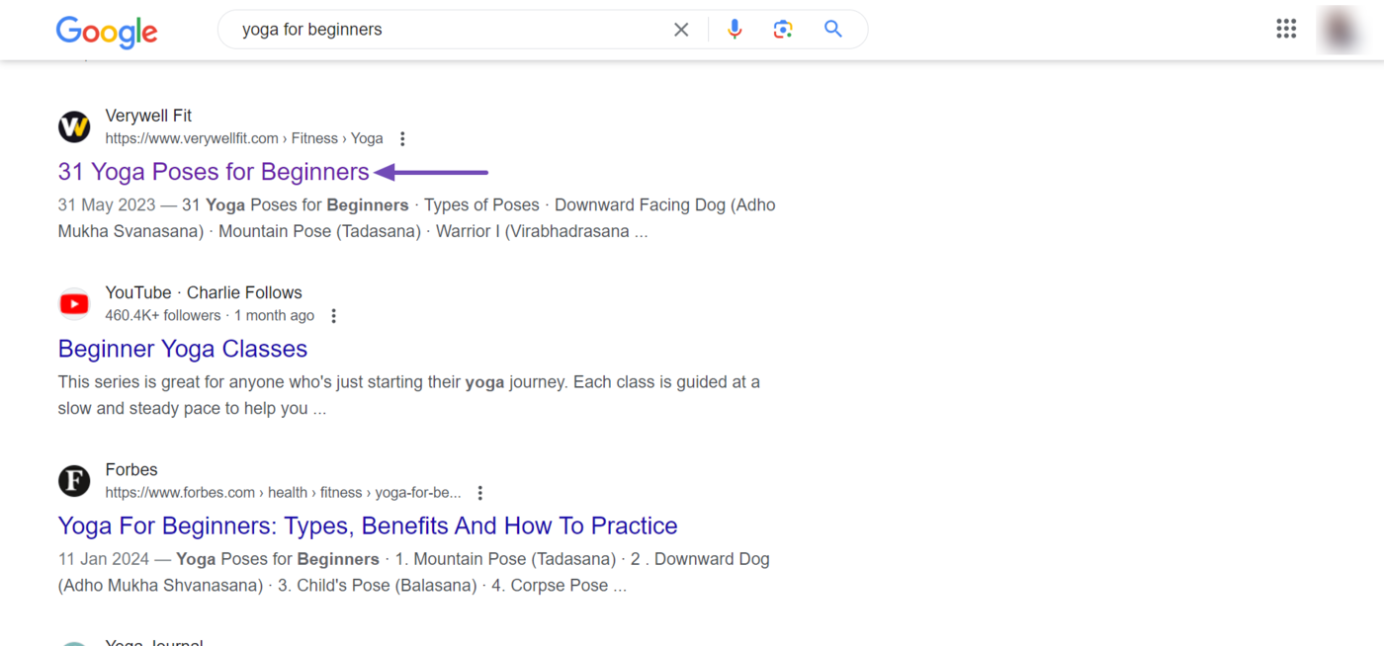Screen dimensions: 1384x646
Task: Start voice search with microphone icon
Action: click(x=735, y=30)
